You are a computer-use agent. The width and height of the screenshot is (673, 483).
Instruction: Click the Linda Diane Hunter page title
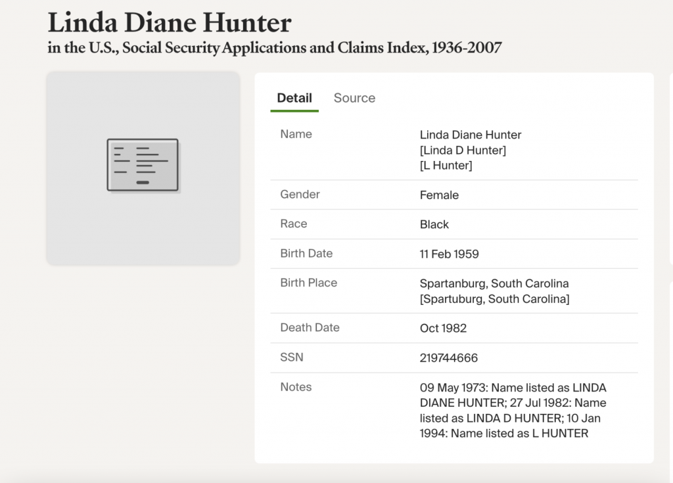tap(170, 23)
